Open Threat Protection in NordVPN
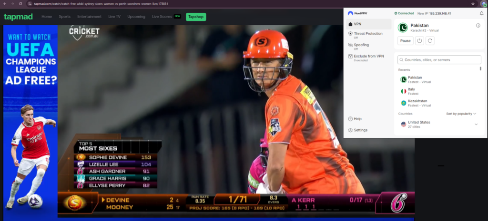This screenshot has height=221, width=488. (x=369, y=35)
